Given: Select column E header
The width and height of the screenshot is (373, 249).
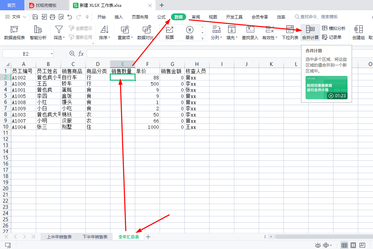Looking at the screenshot, I should (122, 64).
